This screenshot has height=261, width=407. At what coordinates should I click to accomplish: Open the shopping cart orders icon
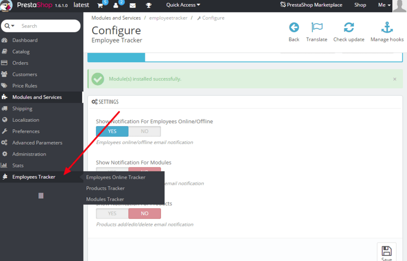click(100, 5)
